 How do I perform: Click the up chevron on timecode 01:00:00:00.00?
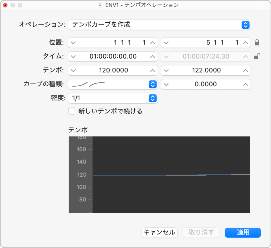pos(153,56)
